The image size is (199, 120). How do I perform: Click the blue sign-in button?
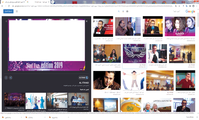click(8, 11)
